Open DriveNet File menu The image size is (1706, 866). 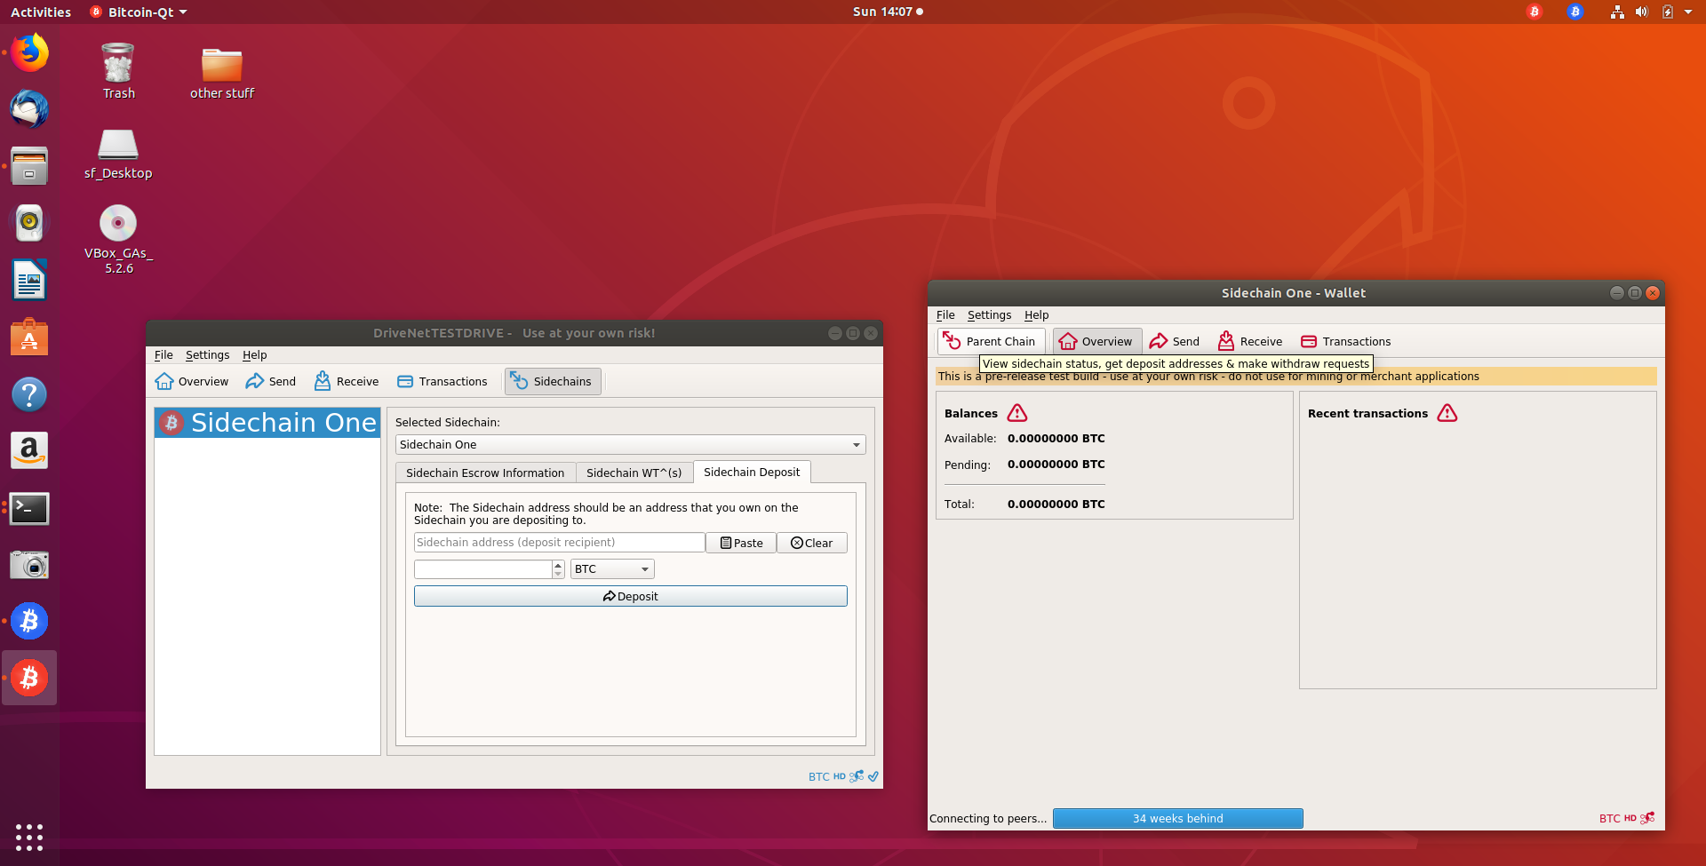(163, 354)
